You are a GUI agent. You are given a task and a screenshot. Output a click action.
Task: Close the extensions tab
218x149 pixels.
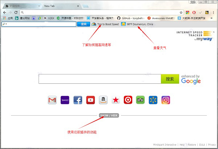pyautogui.click(x=39, y=6)
